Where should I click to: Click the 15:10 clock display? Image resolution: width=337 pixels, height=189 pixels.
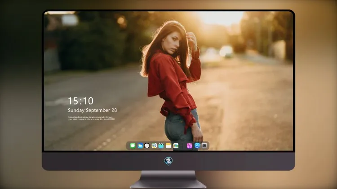[80, 101]
